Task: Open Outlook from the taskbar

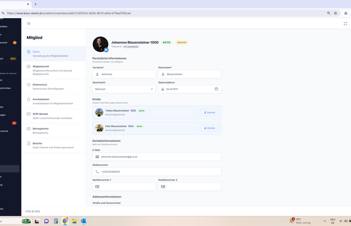Action: (x=83, y=221)
